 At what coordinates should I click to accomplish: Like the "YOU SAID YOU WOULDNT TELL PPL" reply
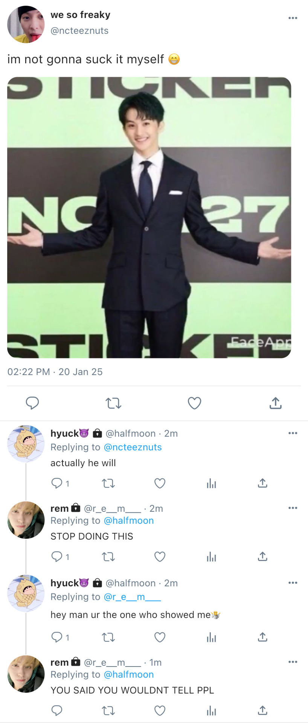tap(160, 711)
